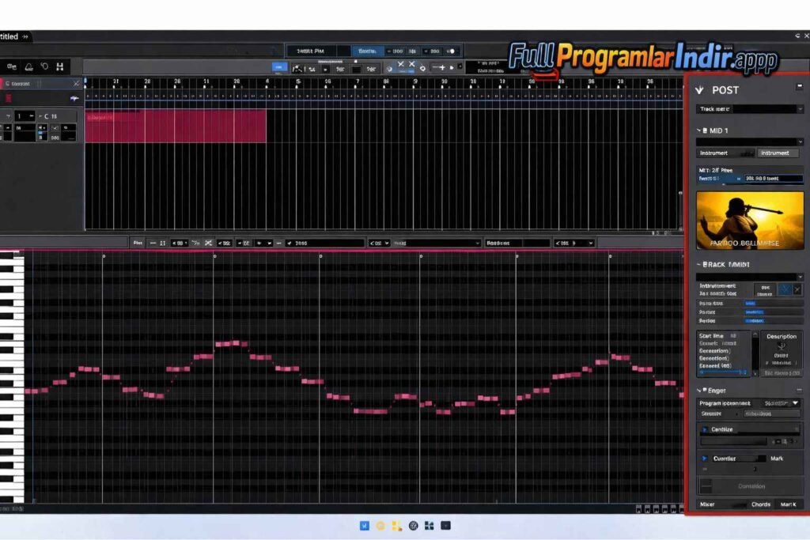Click the Chords icon at the panel bottom
This screenshot has width=810, height=540.
761,504
